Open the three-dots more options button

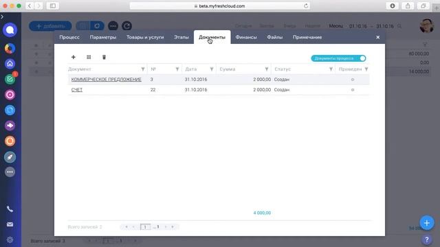point(113,26)
